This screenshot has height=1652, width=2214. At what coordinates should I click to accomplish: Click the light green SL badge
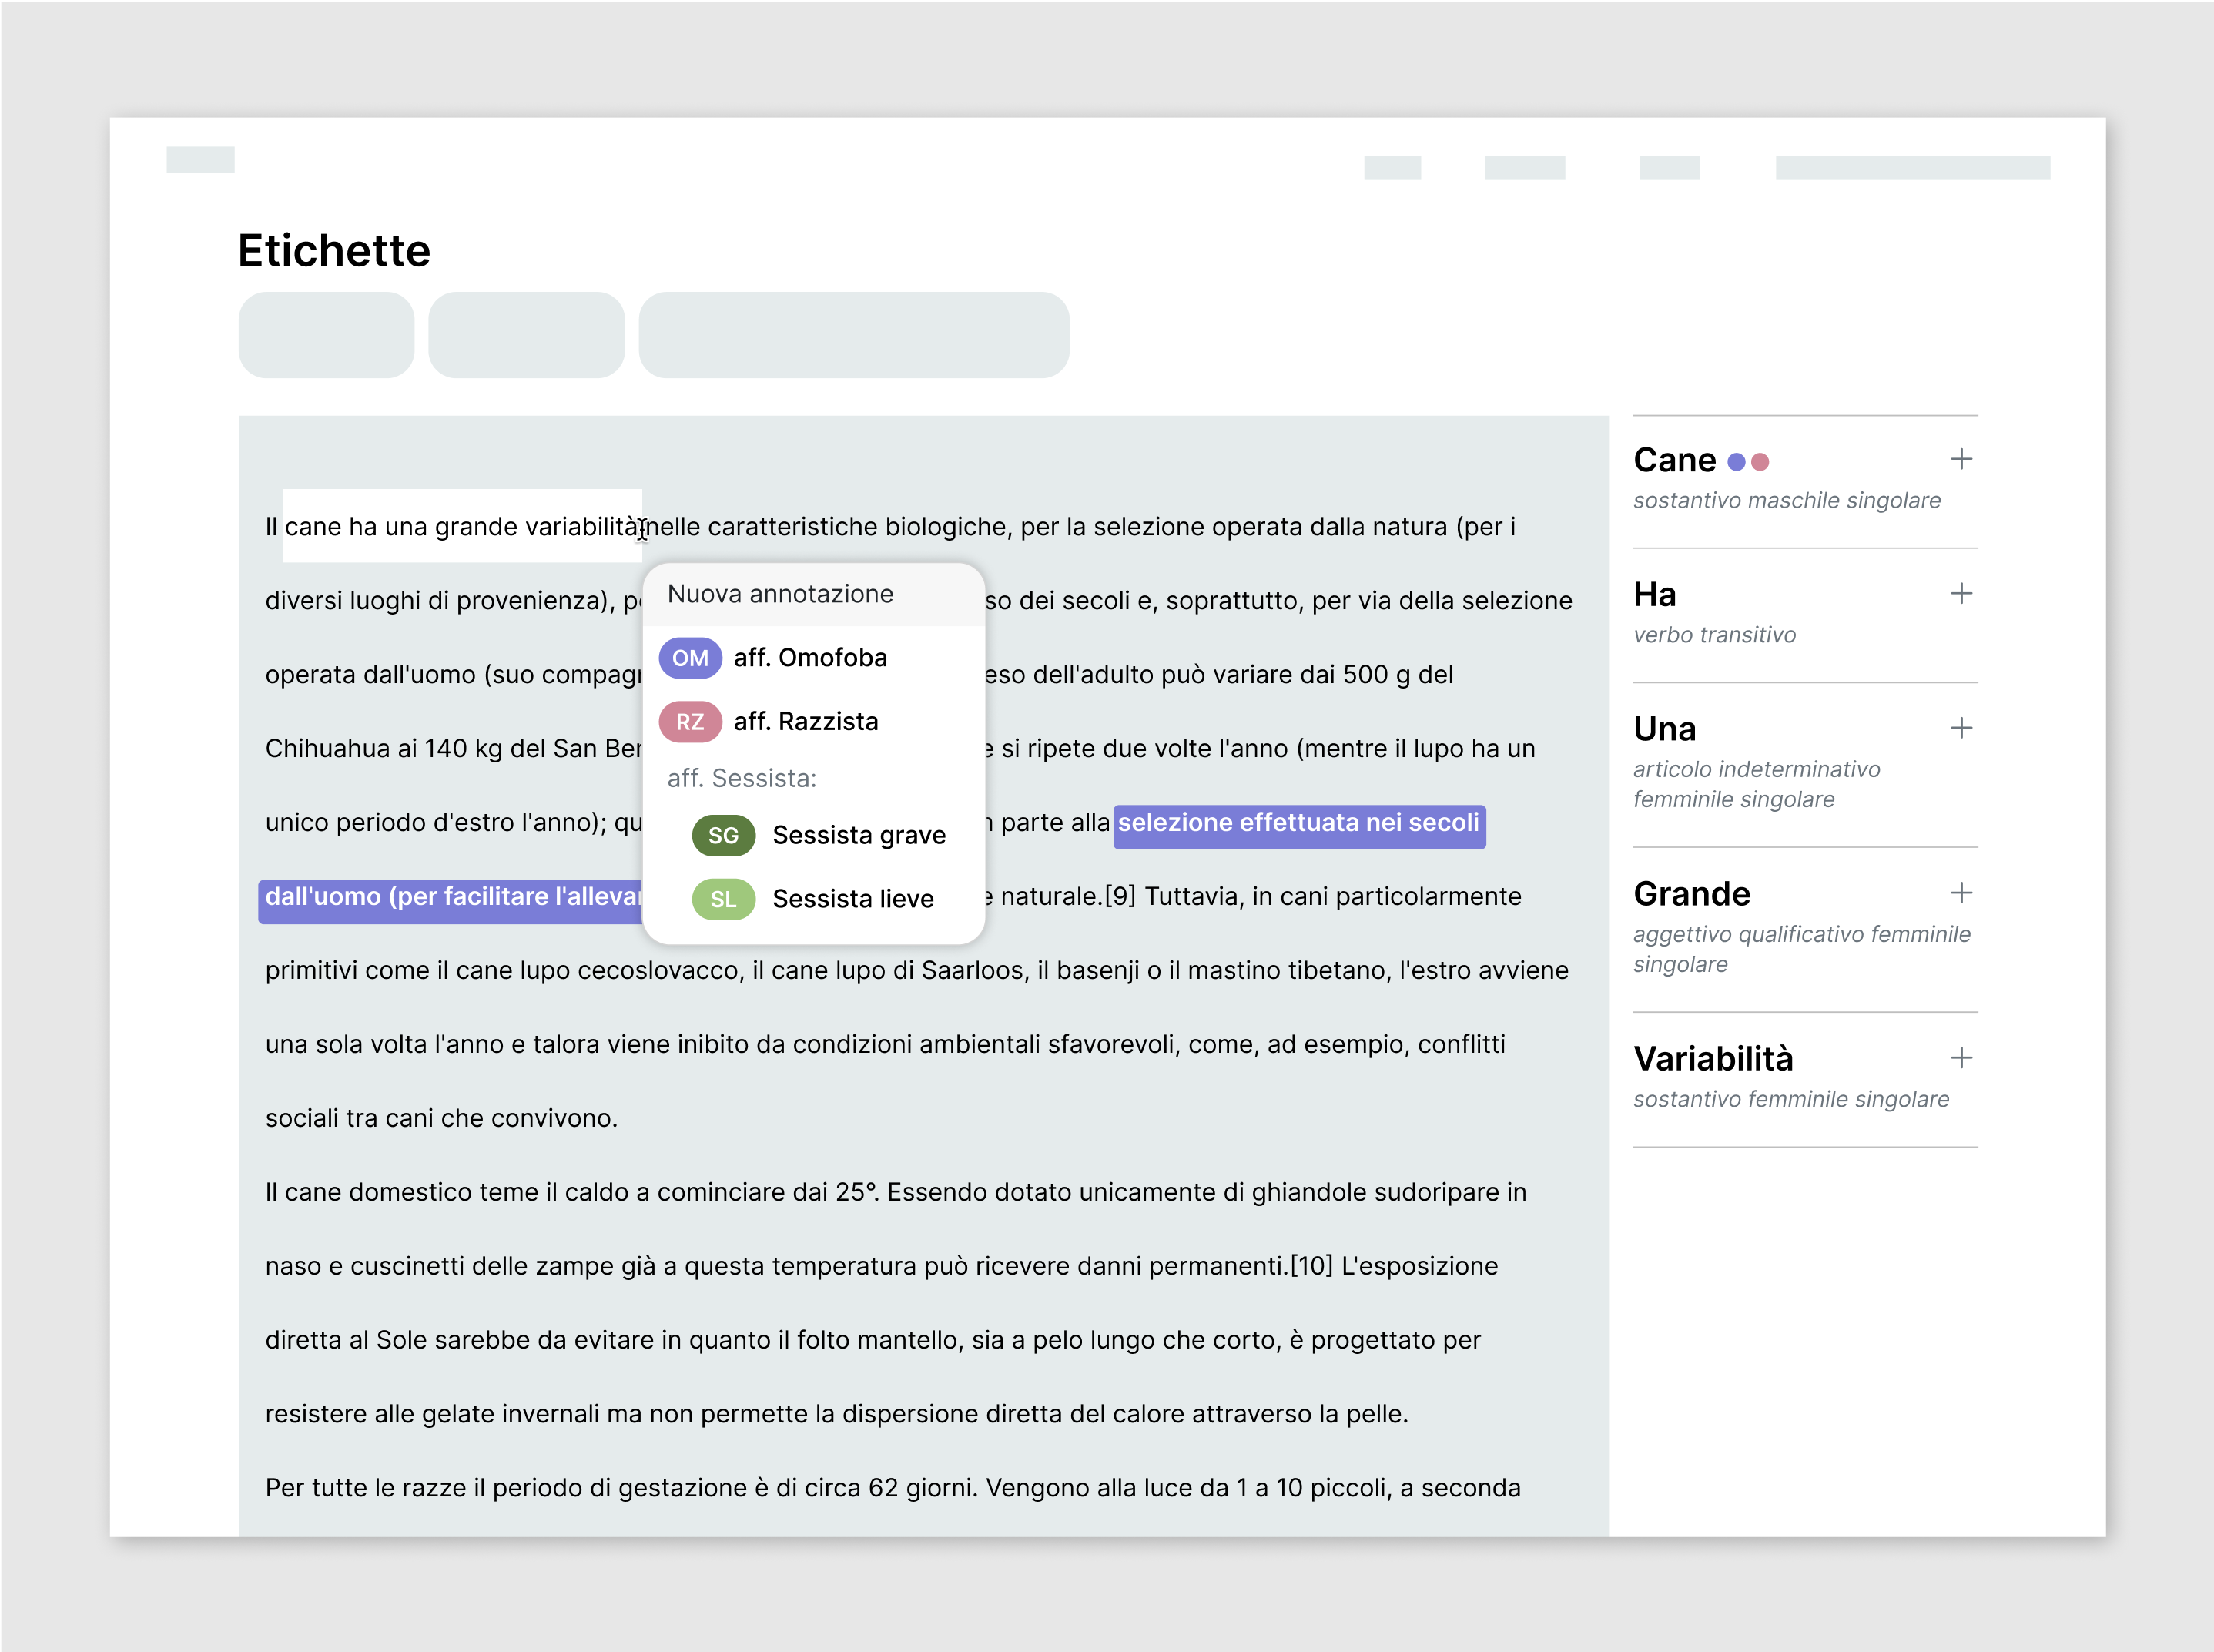pos(723,899)
